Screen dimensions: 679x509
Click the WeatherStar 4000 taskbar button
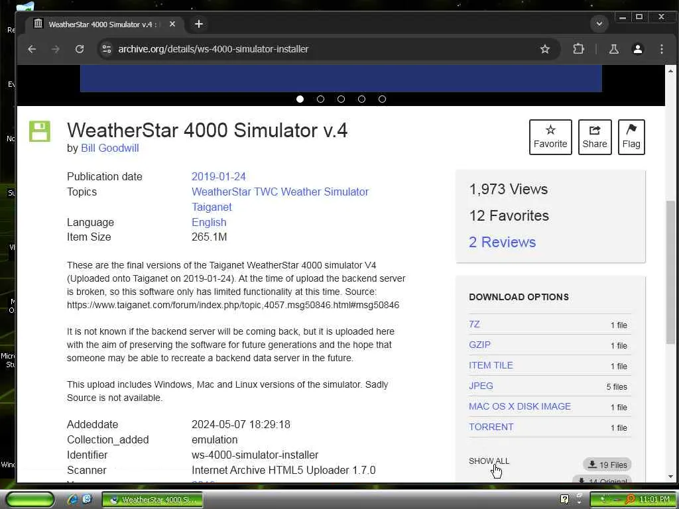(153, 500)
